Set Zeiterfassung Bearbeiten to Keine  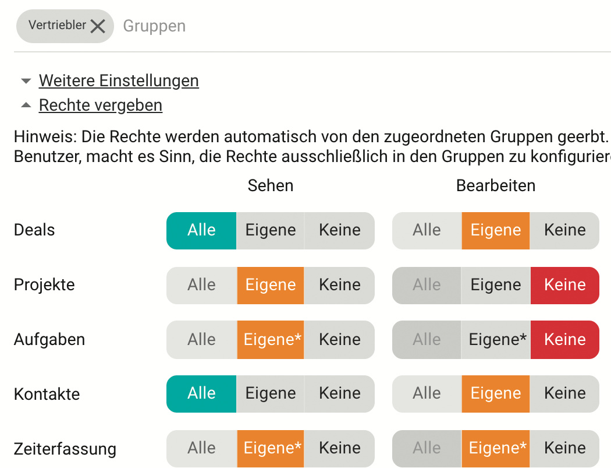pos(564,448)
